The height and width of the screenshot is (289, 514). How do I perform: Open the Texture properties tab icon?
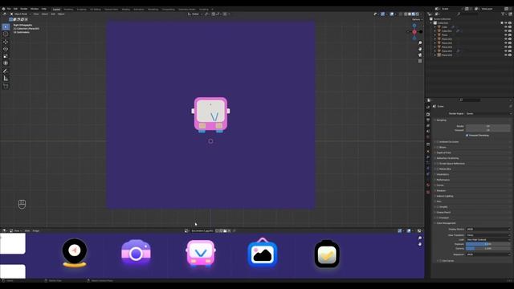pos(428,192)
